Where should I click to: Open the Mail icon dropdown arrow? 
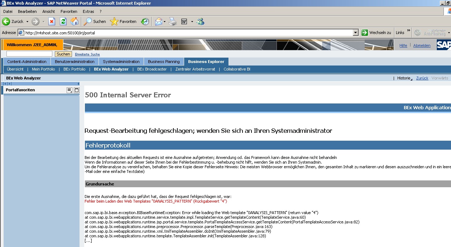pyautogui.click(x=164, y=21)
